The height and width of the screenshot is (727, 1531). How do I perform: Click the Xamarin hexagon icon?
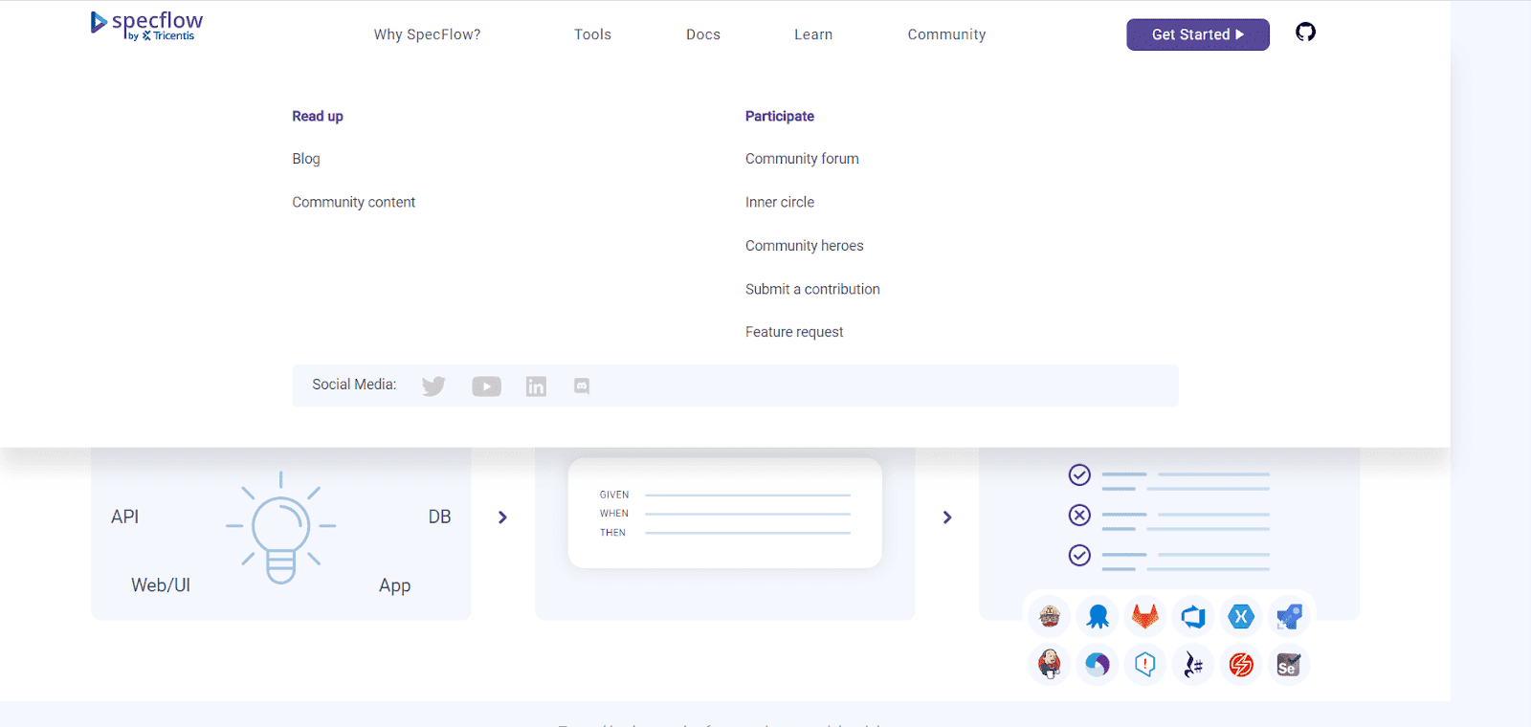1241,617
